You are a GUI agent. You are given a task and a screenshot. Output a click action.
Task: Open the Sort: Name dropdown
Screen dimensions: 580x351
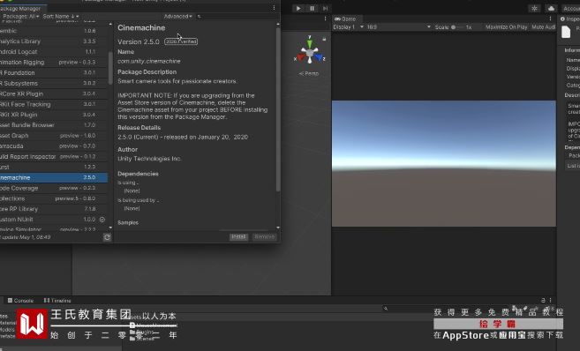point(61,16)
